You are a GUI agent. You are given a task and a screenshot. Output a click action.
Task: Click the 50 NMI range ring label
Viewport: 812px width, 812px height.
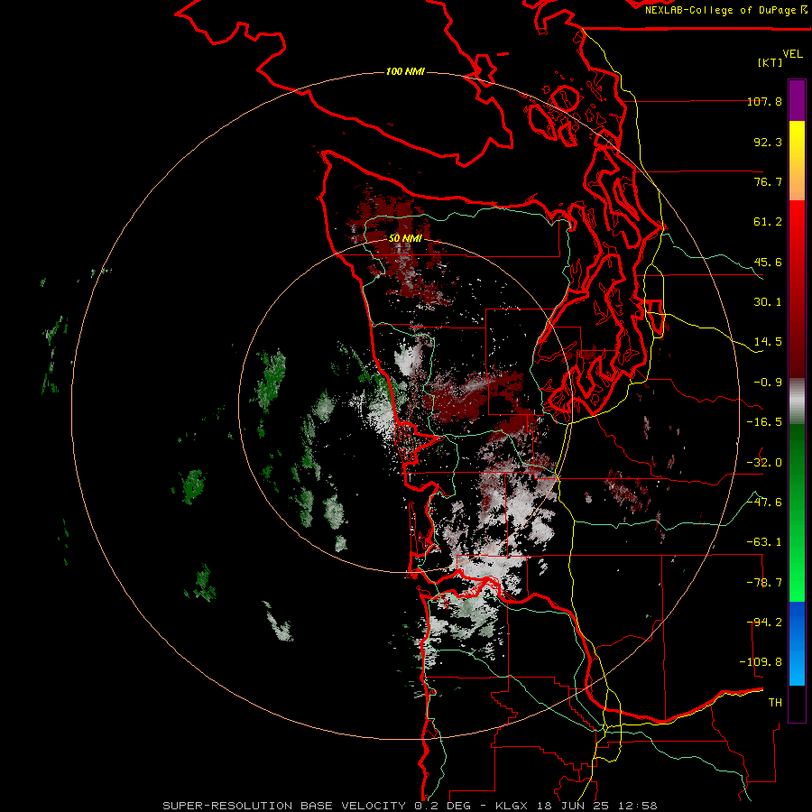point(405,238)
